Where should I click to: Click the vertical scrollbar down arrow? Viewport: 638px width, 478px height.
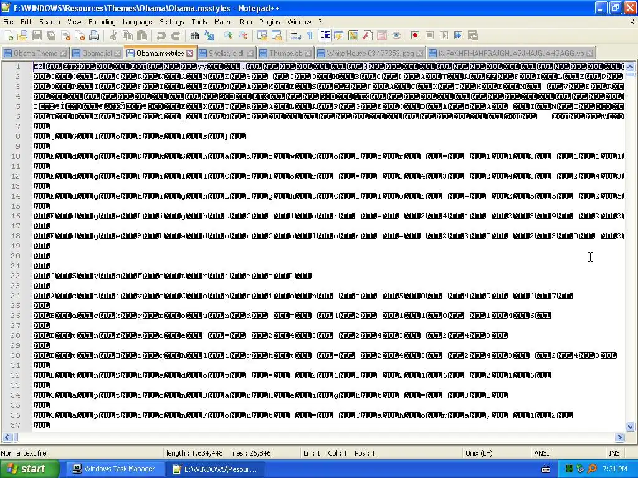coord(630,427)
